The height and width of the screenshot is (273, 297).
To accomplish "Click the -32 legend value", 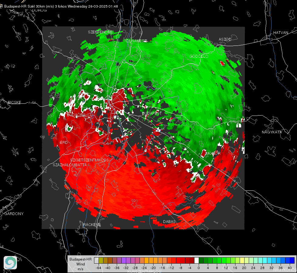I will tap(126, 268).
